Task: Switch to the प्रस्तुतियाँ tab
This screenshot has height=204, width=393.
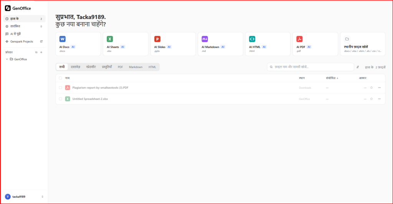Action: 107,67
